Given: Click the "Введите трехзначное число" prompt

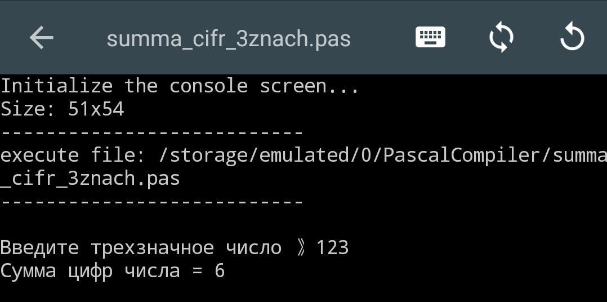Looking at the screenshot, I should 141,248.
